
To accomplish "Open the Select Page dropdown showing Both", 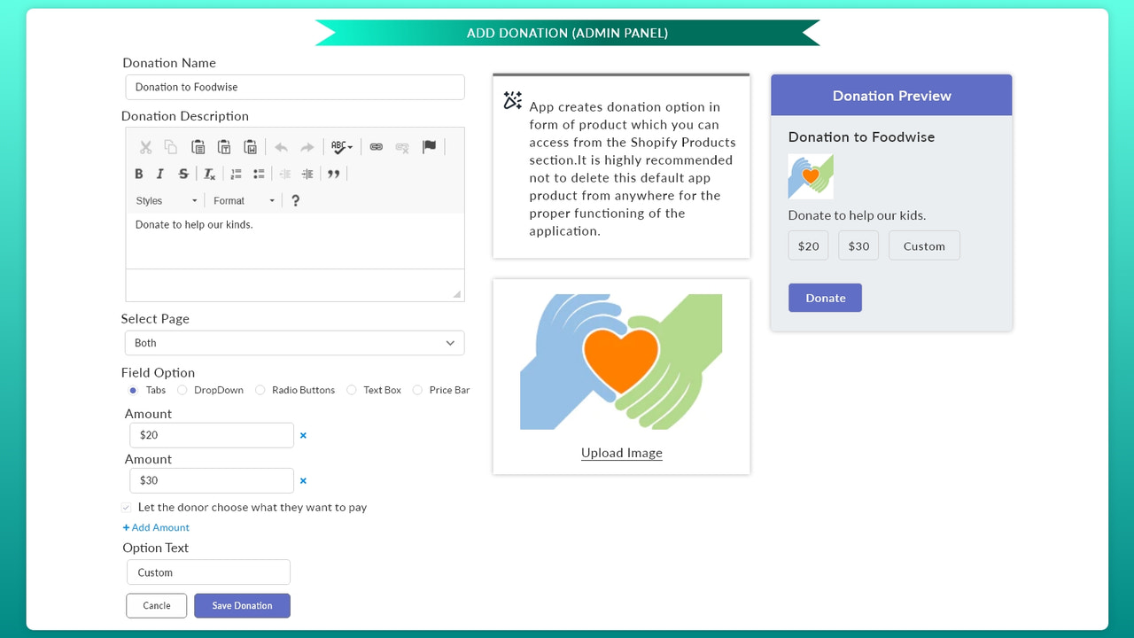I will click(x=294, y=343).
